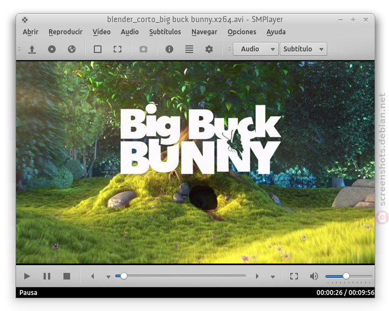The height and width of the screenshot is (311, 389).
Task: Open the Audio track dropdown
Action: coord(255,49)
